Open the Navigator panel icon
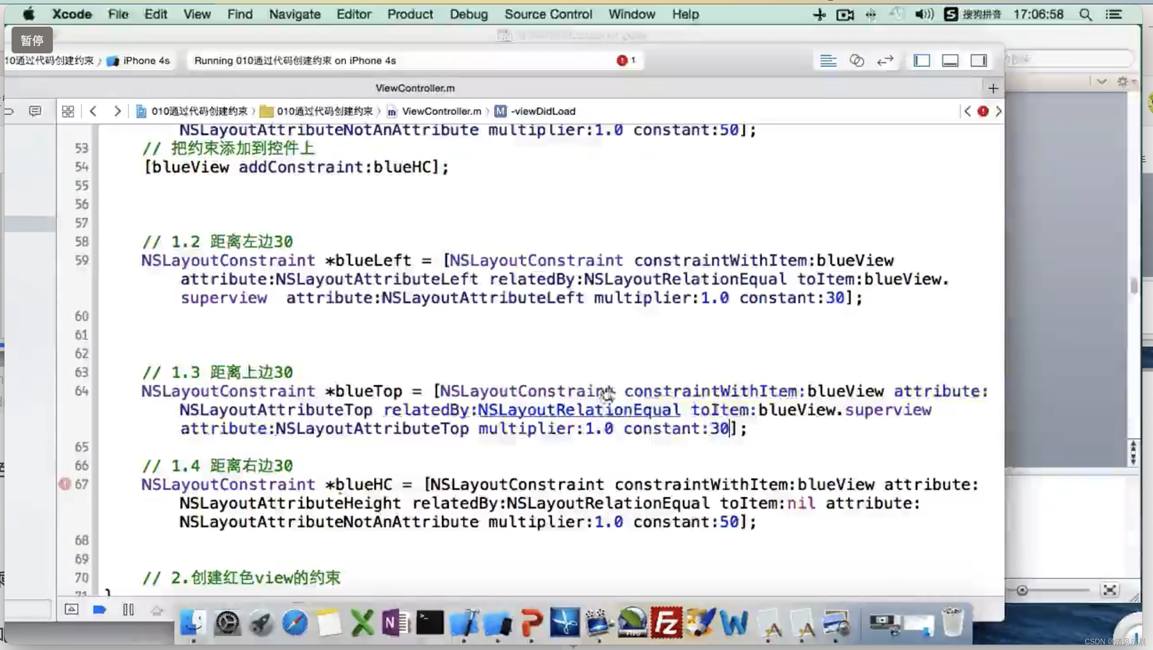Viewport: 1153px width, 650px height. (922, 60)
